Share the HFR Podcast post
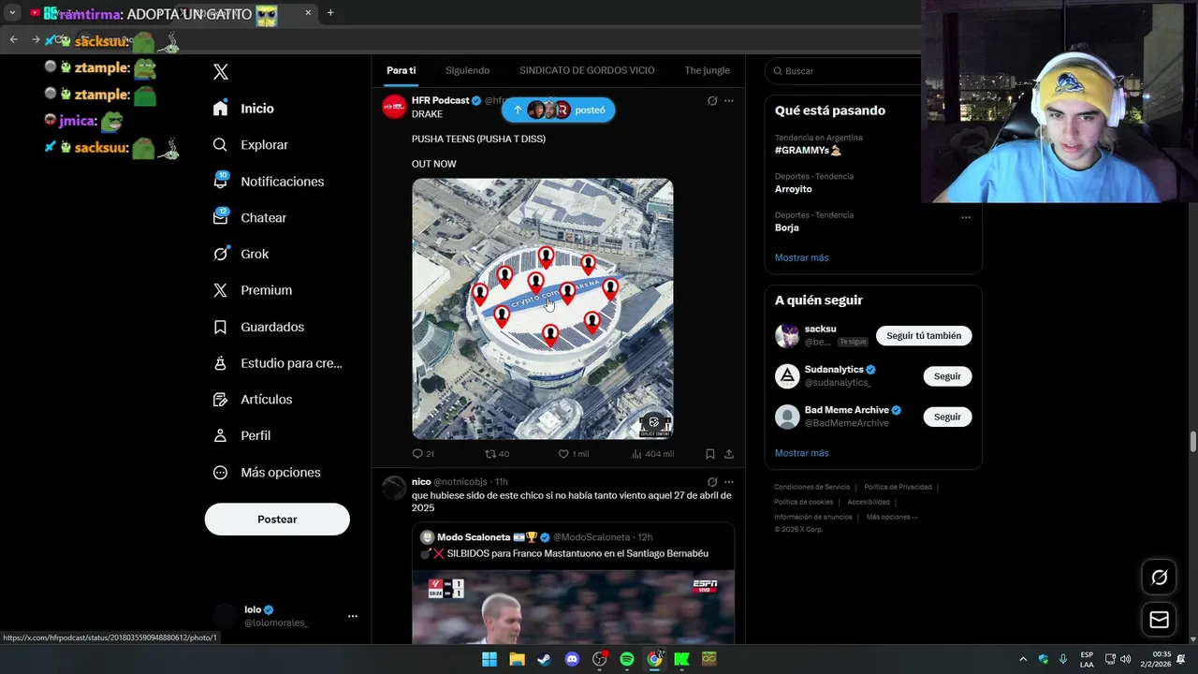The width and height of the screenshot is (1198, 674). tap(729, 454)
